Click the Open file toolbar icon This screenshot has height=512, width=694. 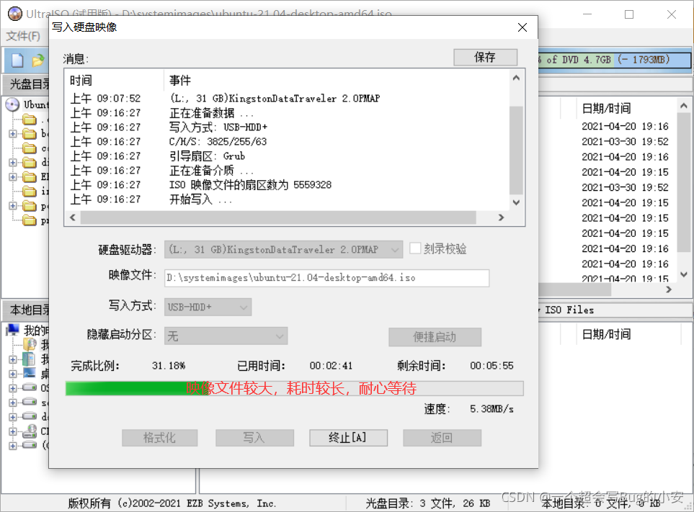tap(38, 60)
